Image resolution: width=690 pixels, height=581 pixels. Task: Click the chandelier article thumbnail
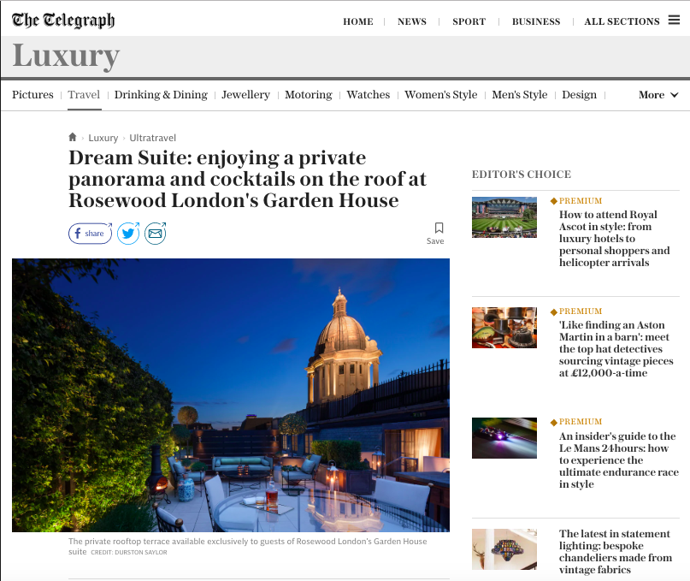coord(504,549)
